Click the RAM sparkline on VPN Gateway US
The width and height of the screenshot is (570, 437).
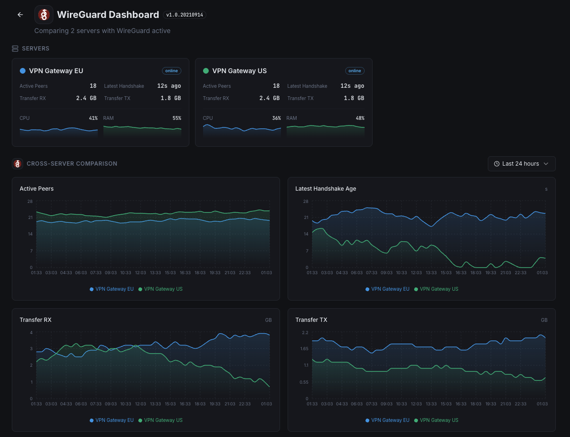(x=325, y=129)
